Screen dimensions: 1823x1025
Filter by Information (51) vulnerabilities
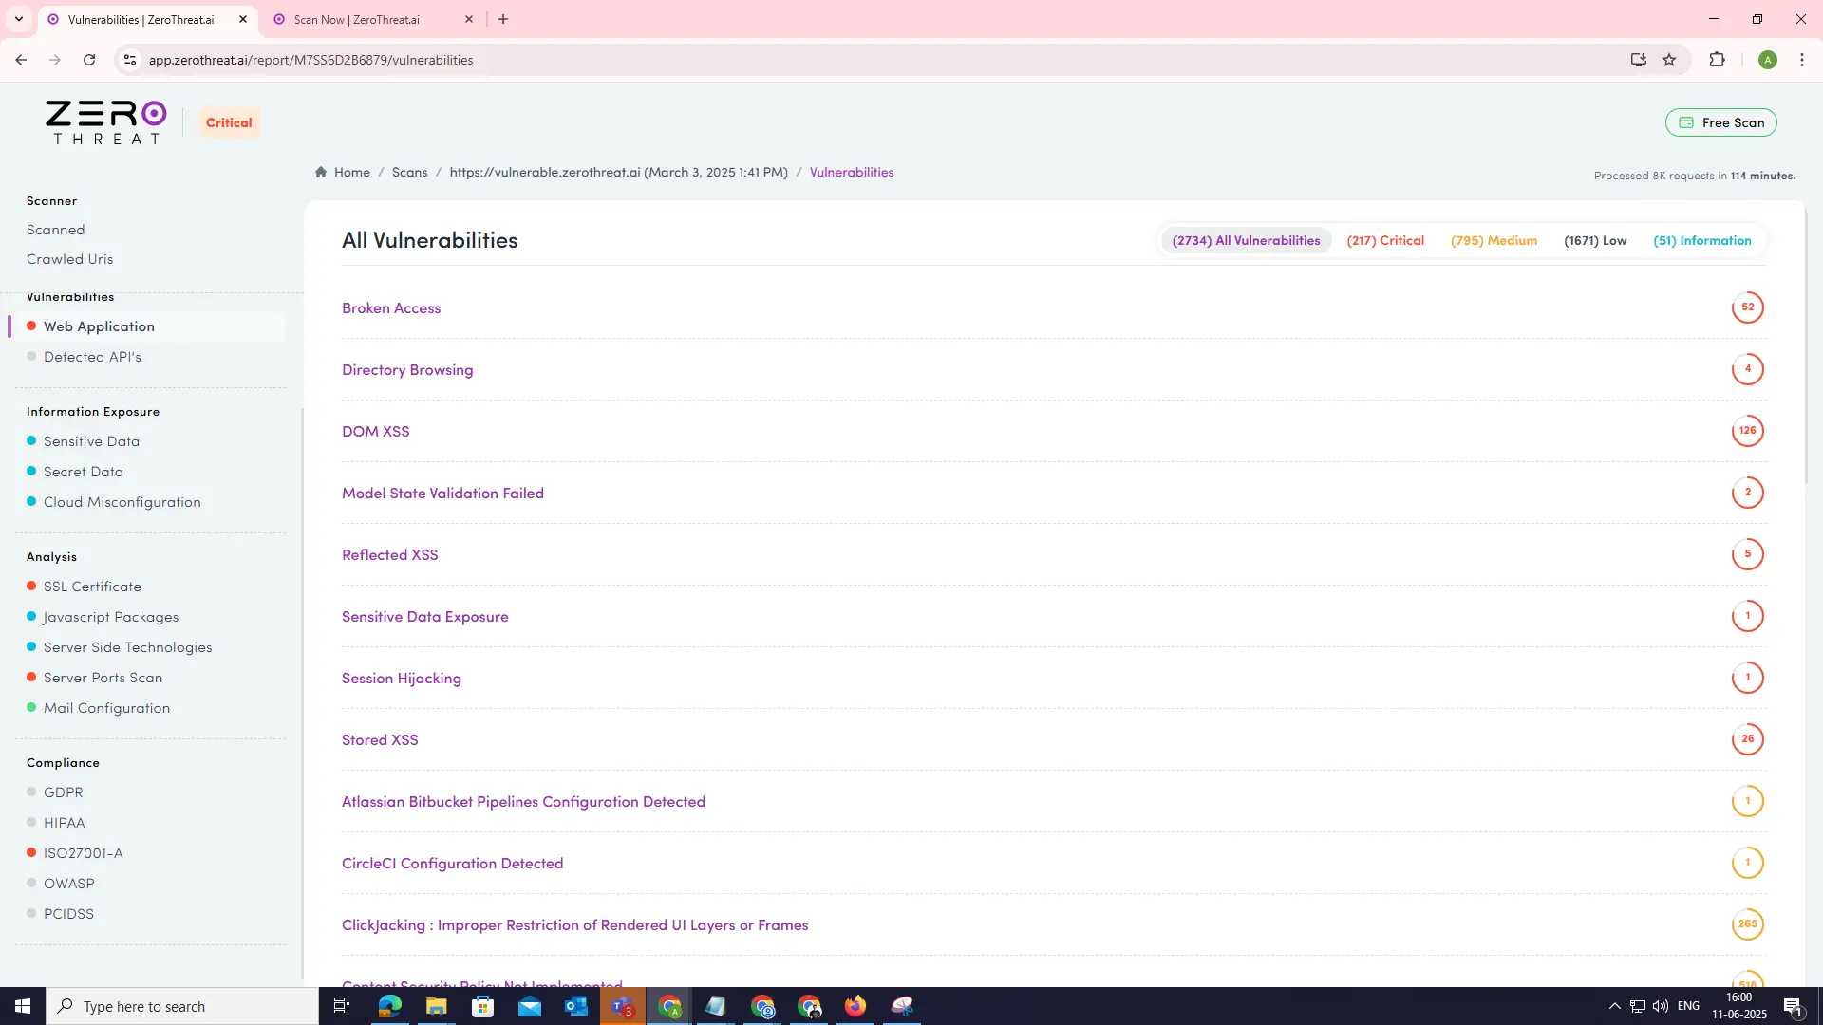click(x=1702, y=240)
